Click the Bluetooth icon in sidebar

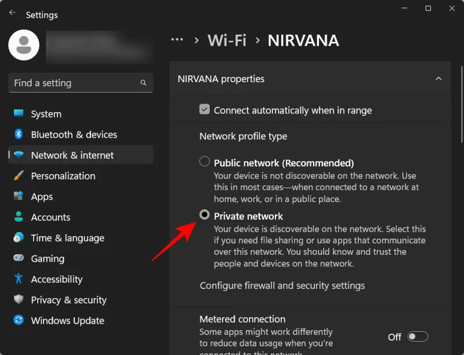pos(19,134)
